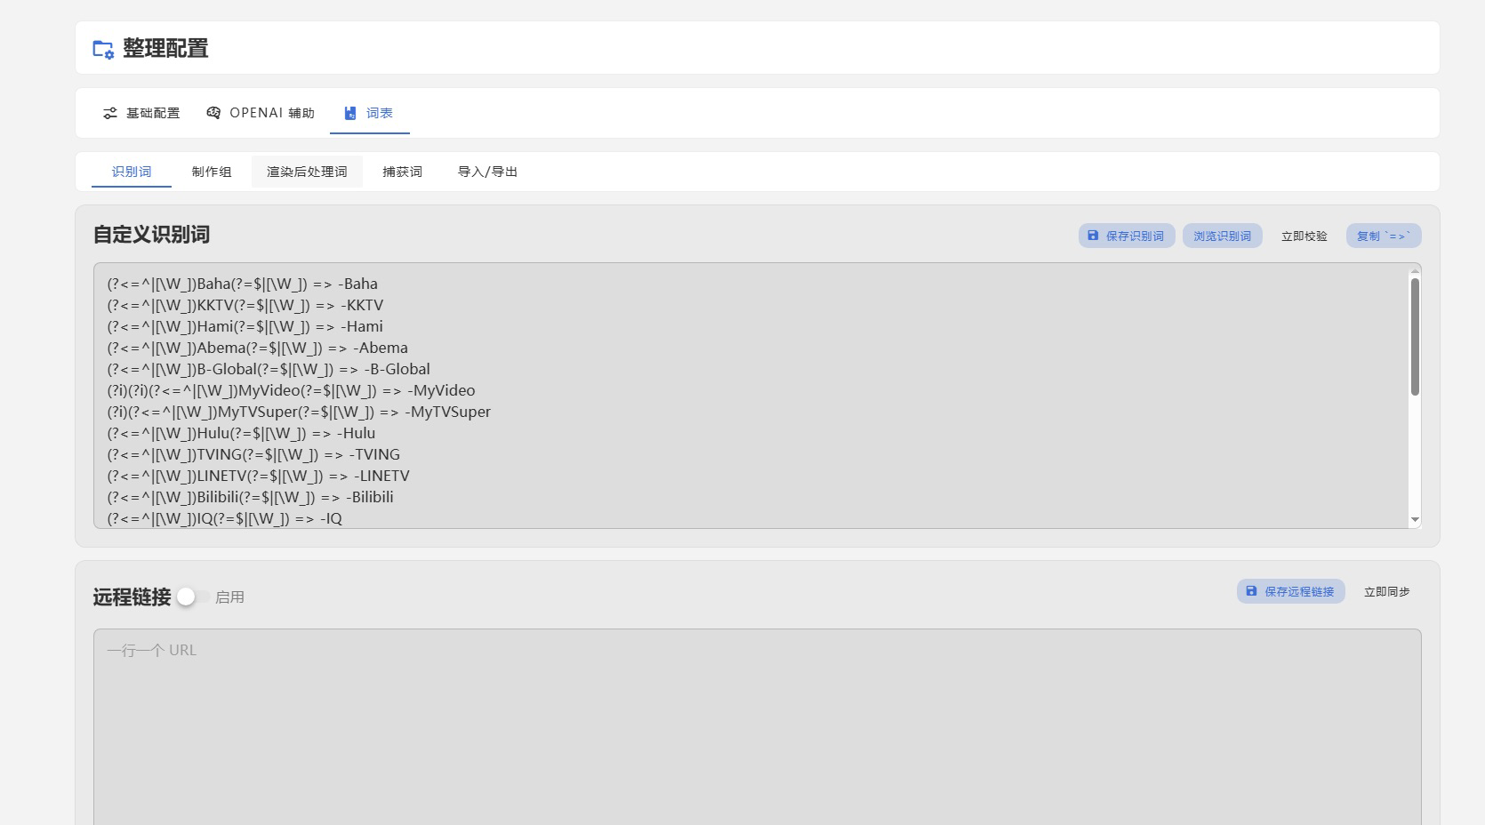Click the 自定义识别词 heading

pos(151,235)
